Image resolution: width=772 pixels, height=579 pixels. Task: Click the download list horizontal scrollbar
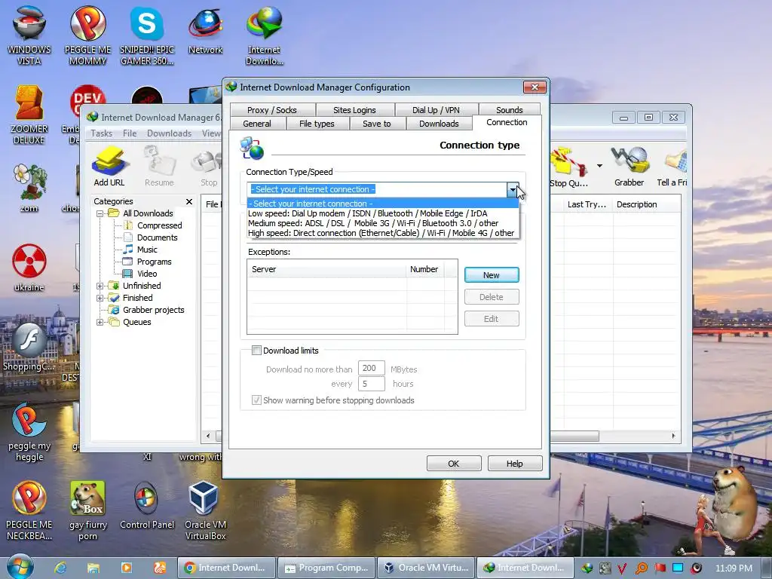[x=440, y=436]
